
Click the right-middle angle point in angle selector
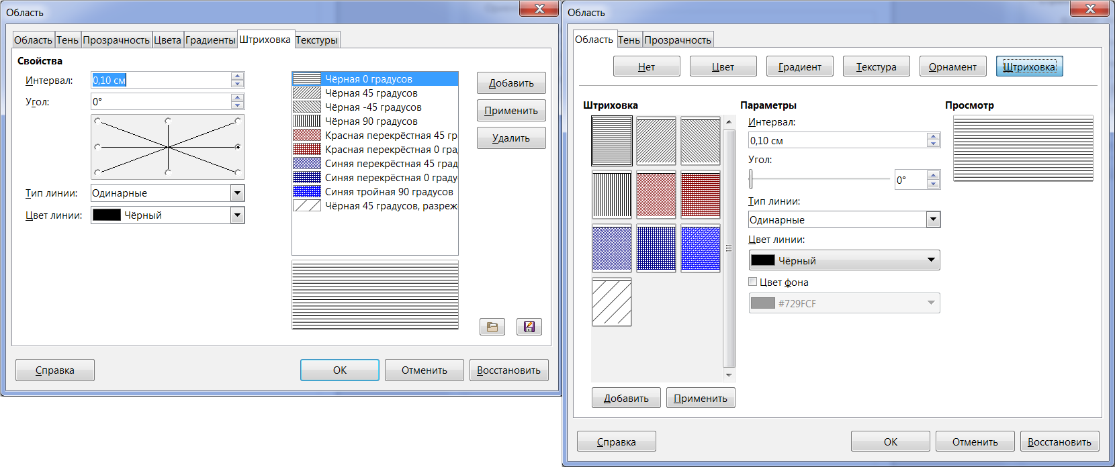238,146
